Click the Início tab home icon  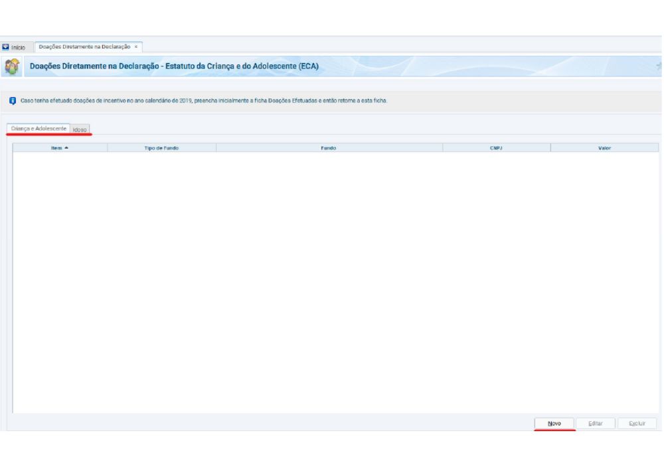tap(7, 46)
